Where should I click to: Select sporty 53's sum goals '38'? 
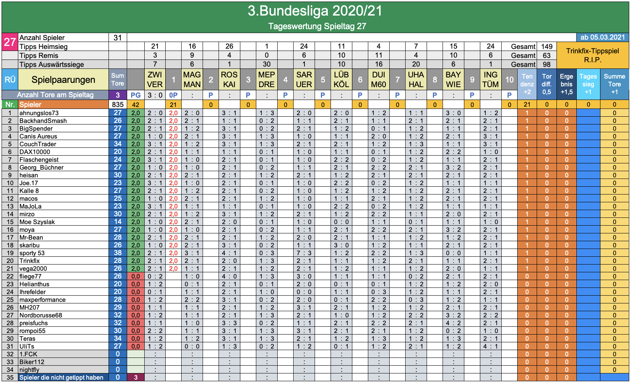point(117,253)
